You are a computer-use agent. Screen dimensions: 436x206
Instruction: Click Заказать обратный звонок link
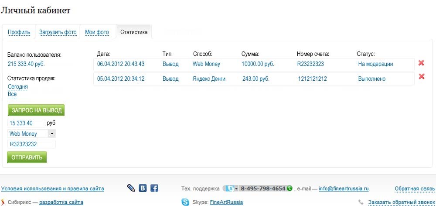(402, 202)
